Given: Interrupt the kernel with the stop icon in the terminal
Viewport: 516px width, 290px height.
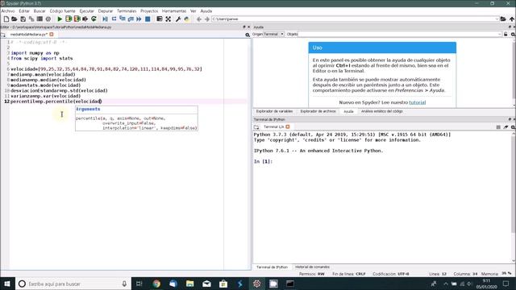Looking at the screenshot, I should [x=498, y=127].
